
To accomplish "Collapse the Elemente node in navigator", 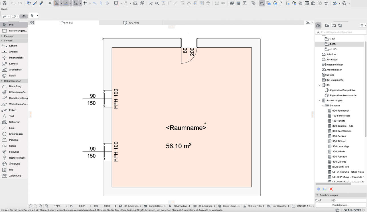I will point(323,106).
